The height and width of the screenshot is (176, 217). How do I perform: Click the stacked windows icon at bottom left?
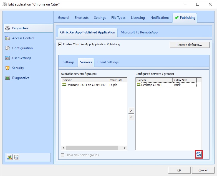click(x=16, y=157)
